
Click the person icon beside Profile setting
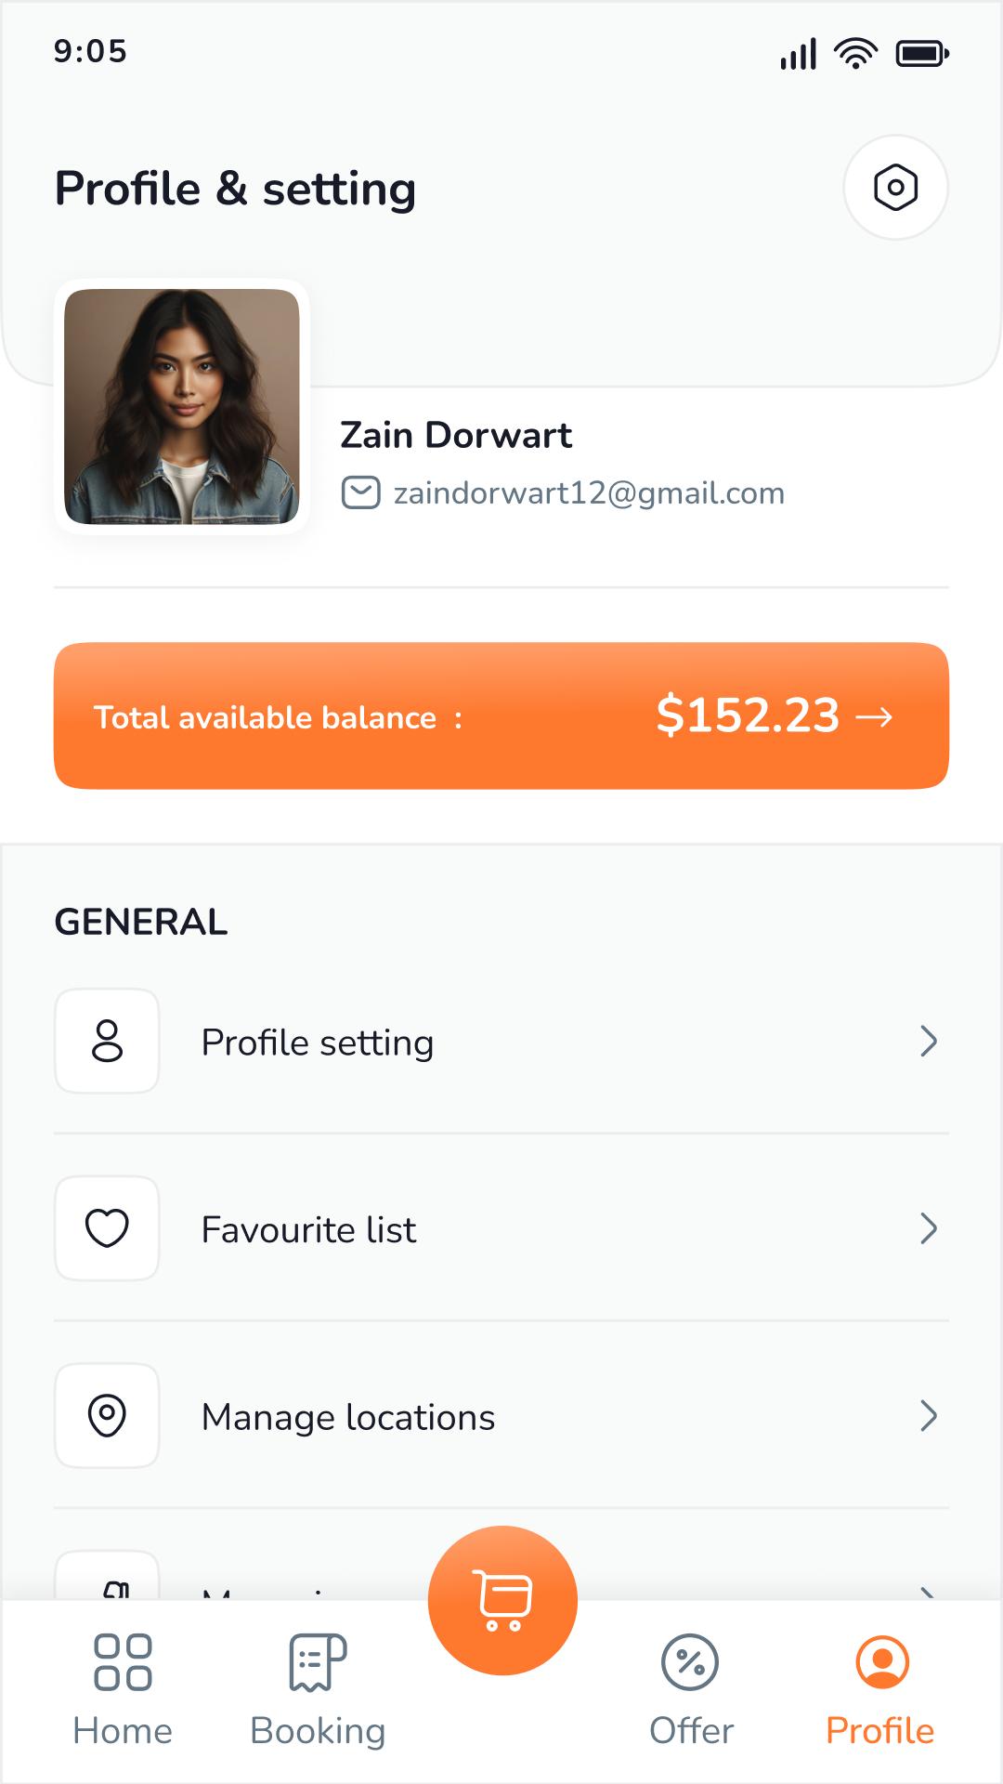[x=107, y=1041]
